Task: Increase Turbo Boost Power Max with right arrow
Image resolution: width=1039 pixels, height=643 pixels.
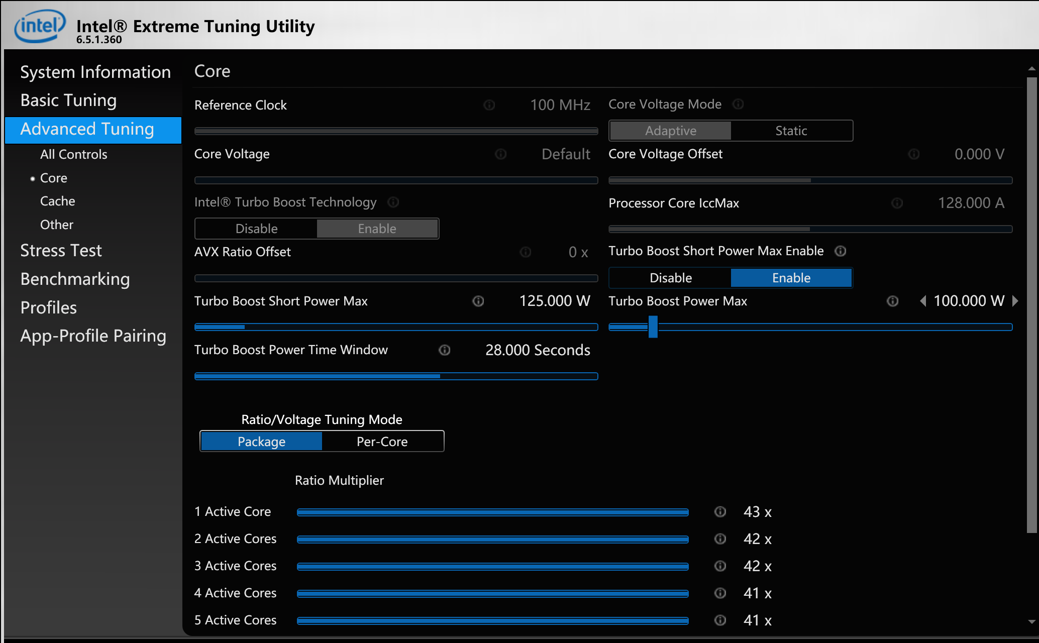Action: (1015, 301)
